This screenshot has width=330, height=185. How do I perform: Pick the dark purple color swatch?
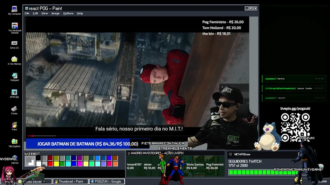(x=80, y=158)
